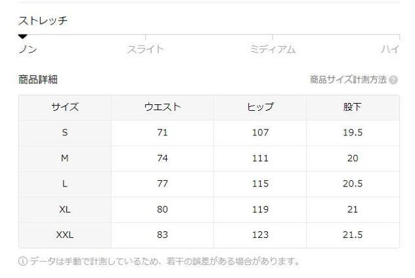The width and height of the screenshot is (415, 278).
Task: Click the ウエスト column header
Action: [x=162, y=107]
